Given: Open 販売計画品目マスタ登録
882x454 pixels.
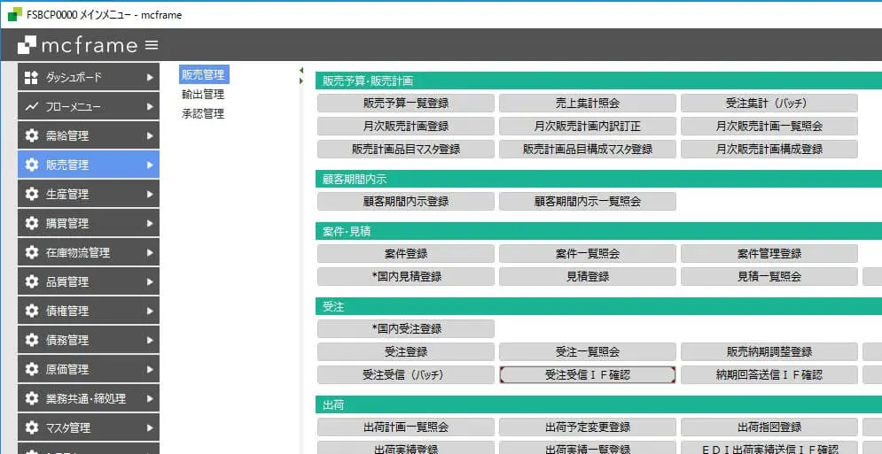Looking at the screenshot, I should click(x=406, y=150).
